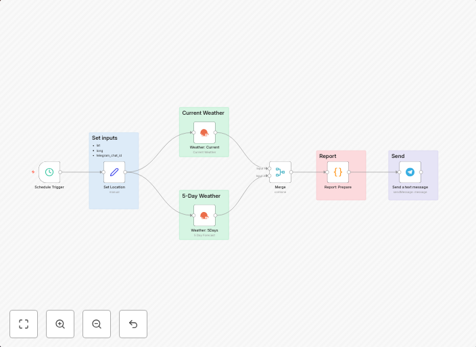The height and width of the screenshot is (347, 476).
Task: Select the Set Location pencil node
Action: (x=114, y=172)
